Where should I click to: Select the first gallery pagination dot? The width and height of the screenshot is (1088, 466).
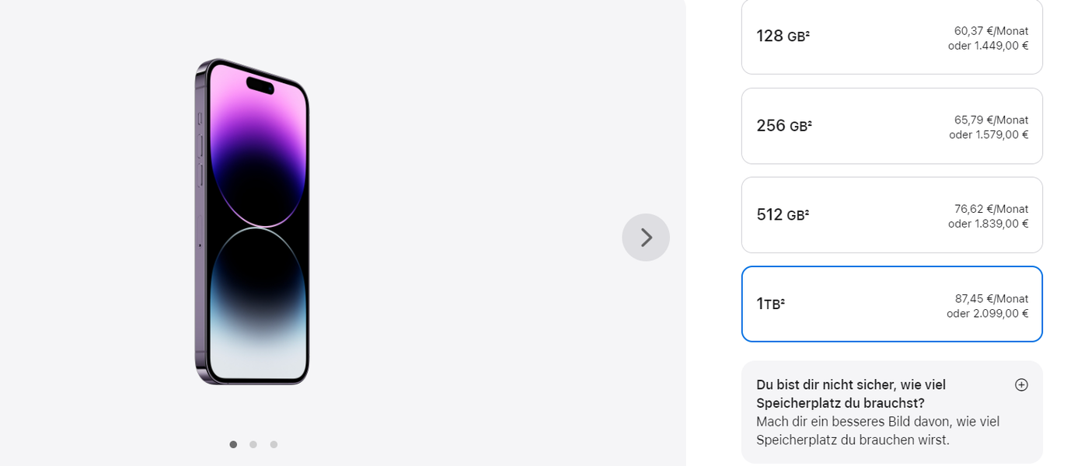point(233,444)
